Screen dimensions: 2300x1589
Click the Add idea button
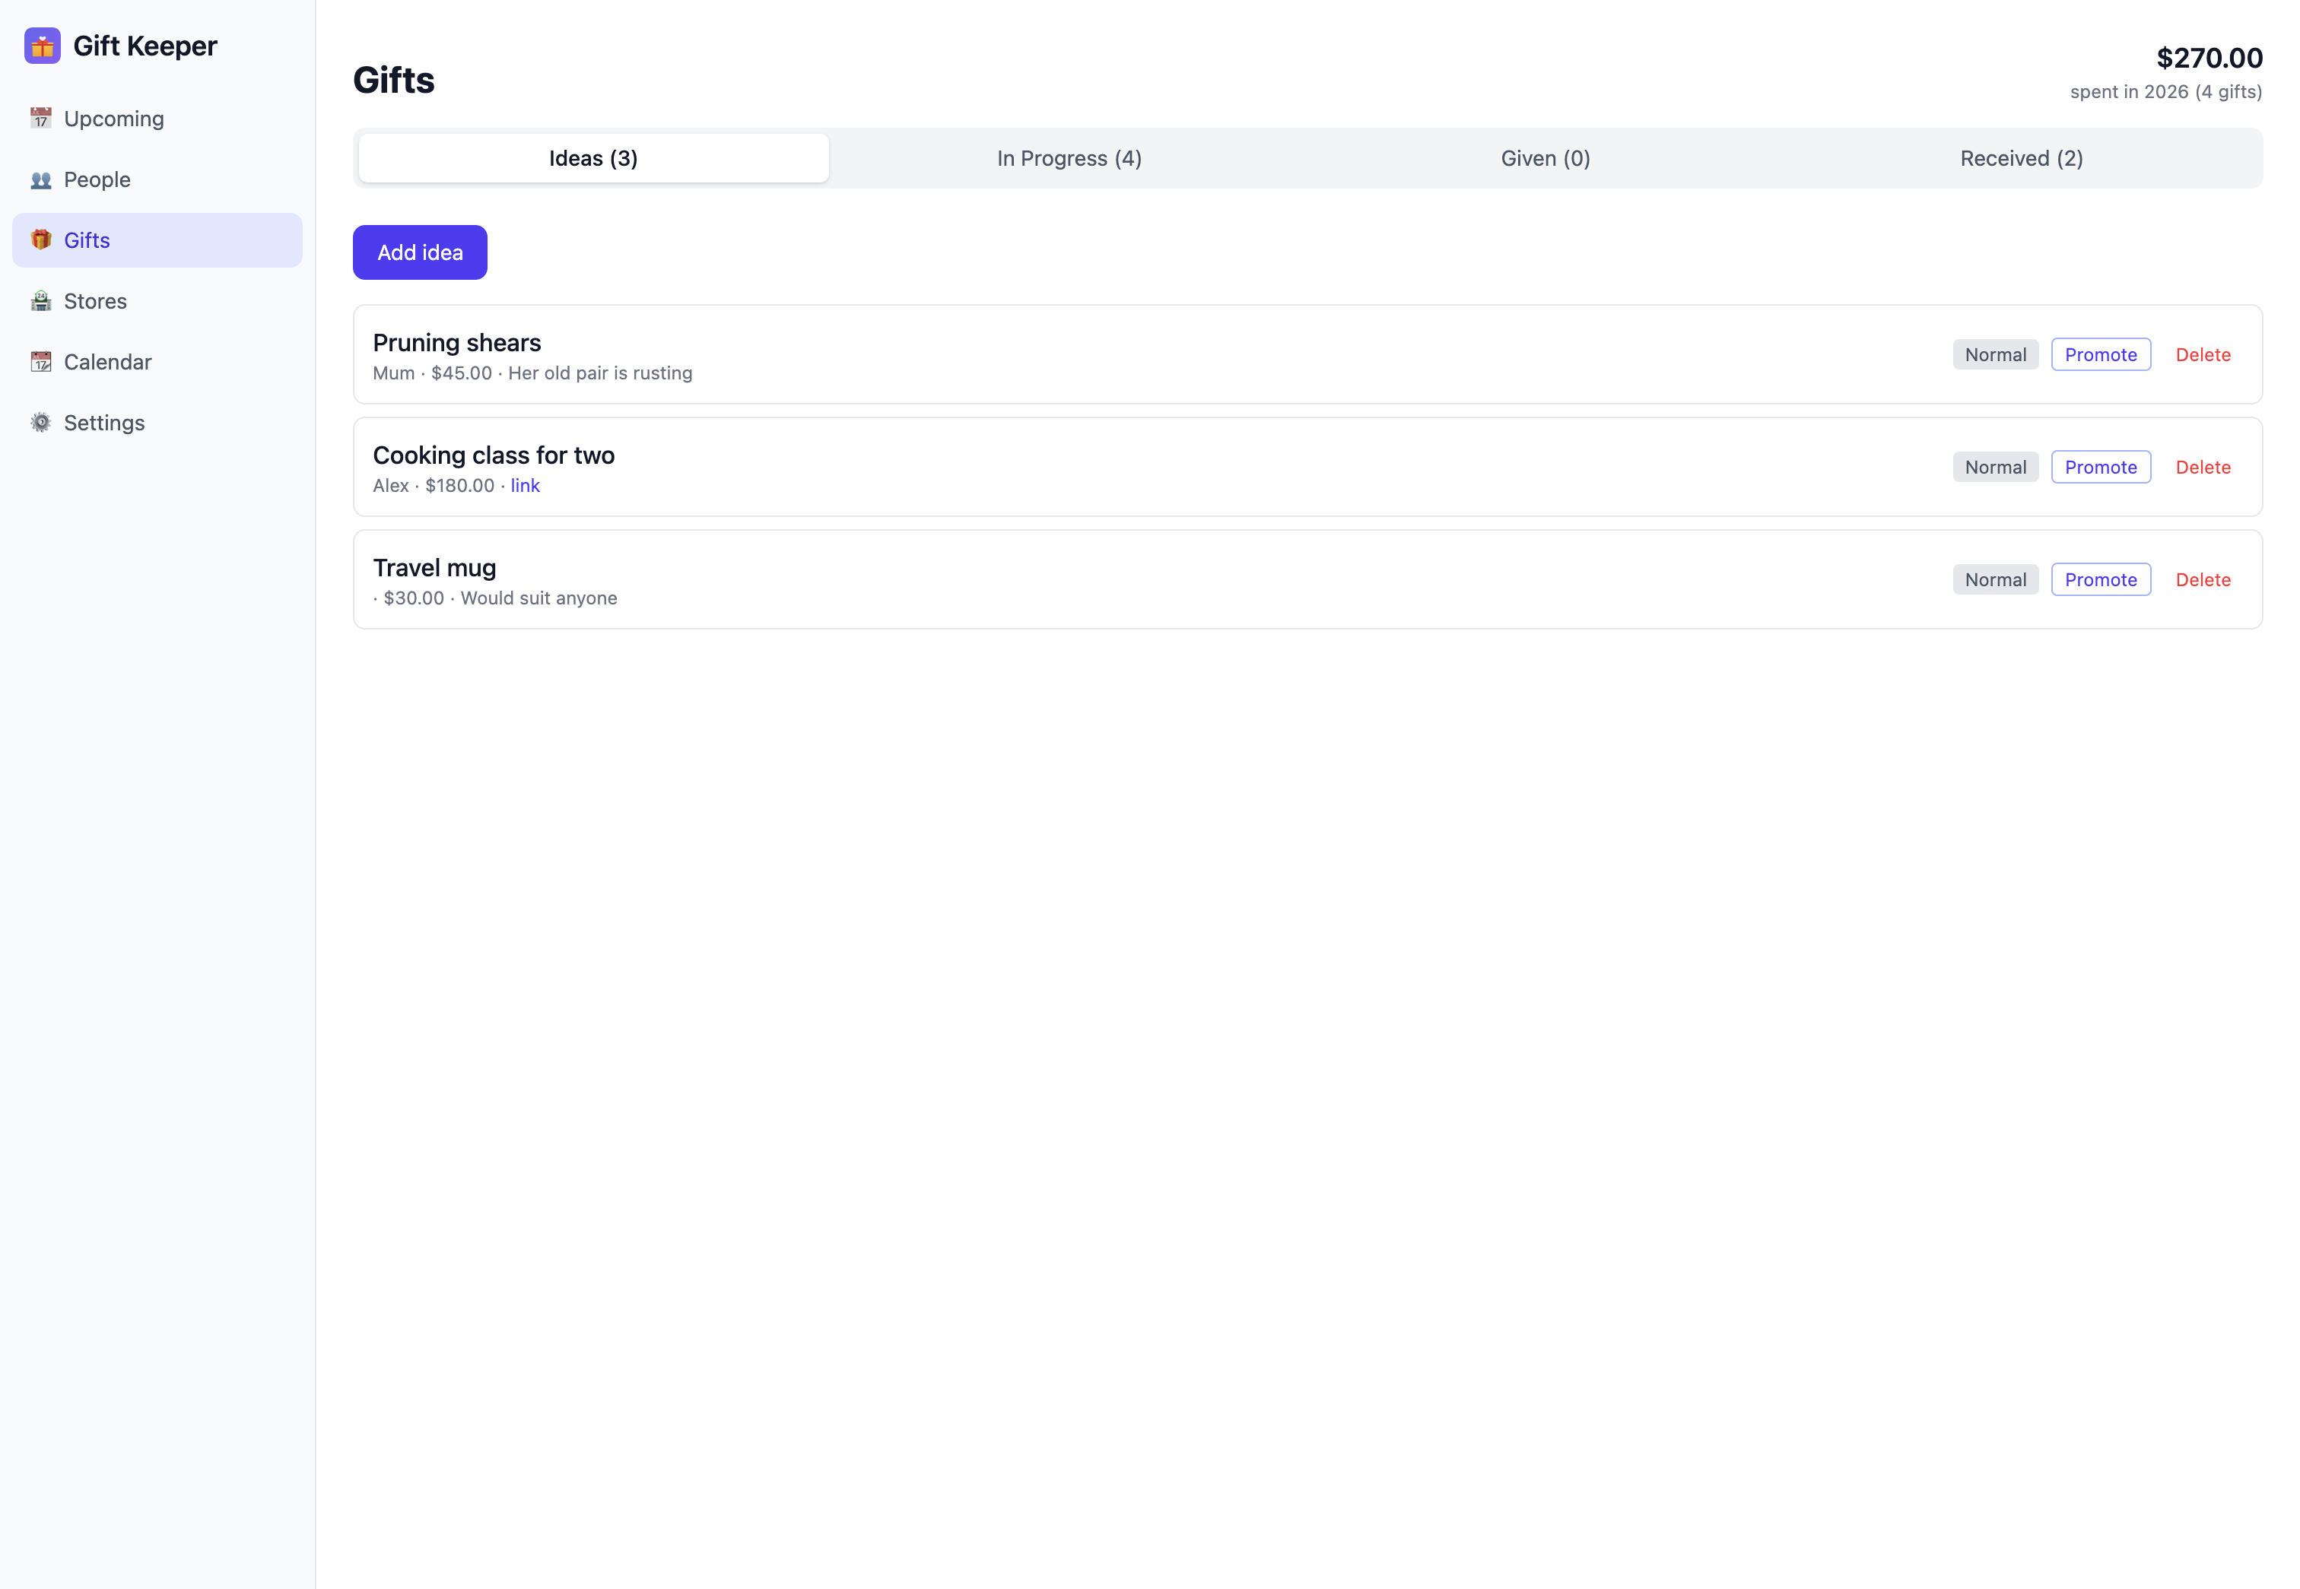point(421,253)
